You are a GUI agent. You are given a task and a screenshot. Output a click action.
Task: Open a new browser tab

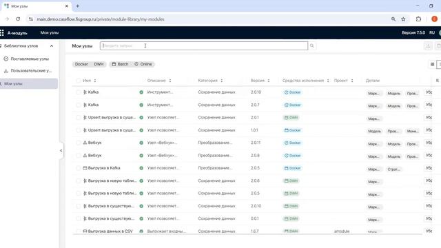coord(77,6)
